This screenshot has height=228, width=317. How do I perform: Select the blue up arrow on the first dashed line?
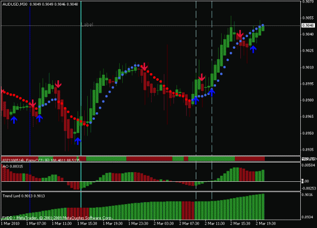click(195, 100)
